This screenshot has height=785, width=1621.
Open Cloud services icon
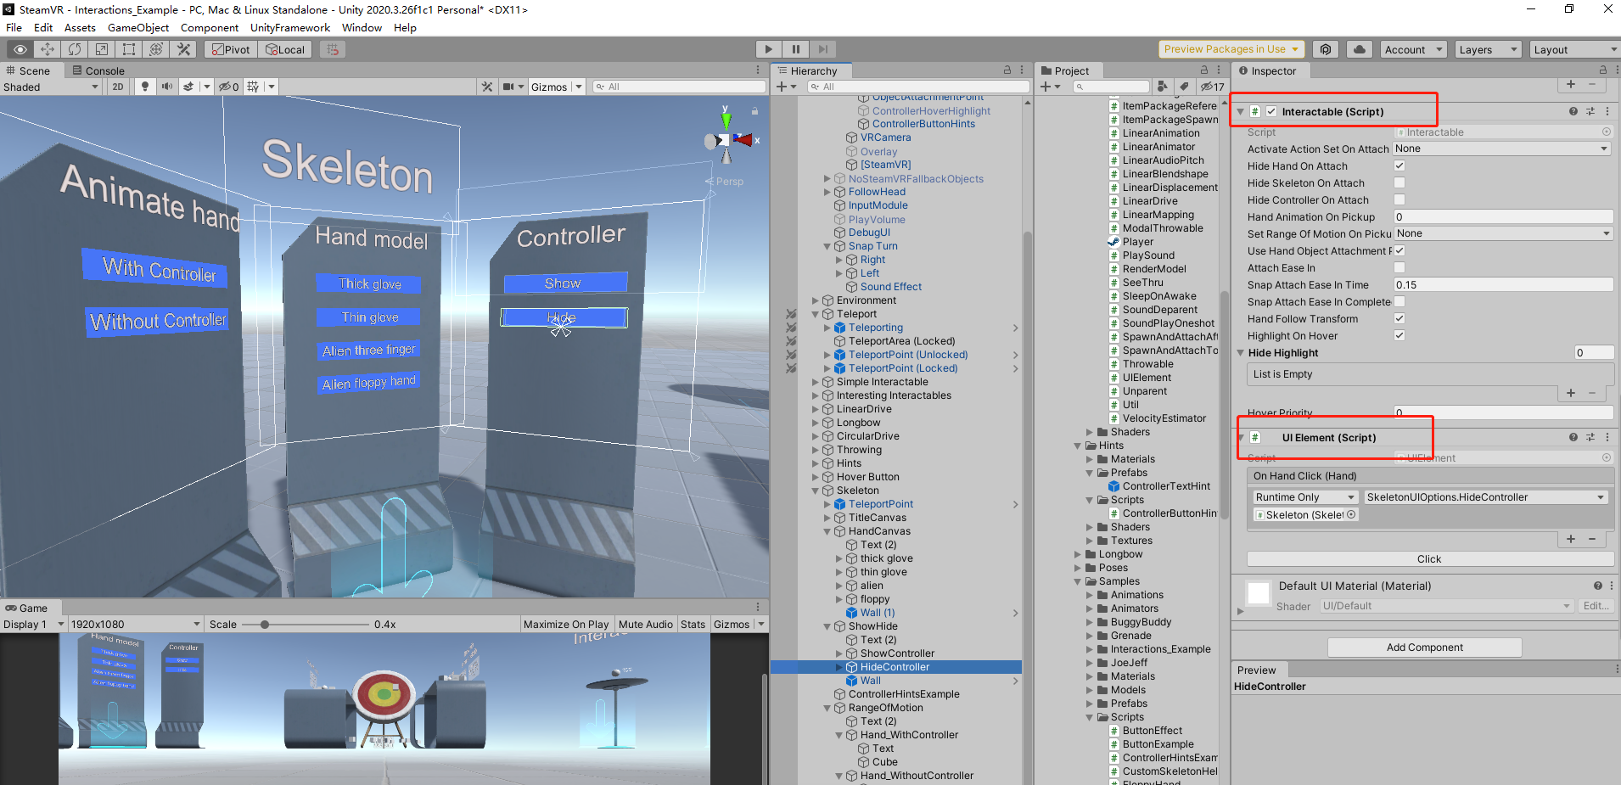point(1360,49)
